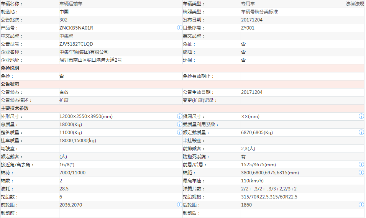The image size is (366, 218).
Task: Click the company name 中集车辆(集团)有限公司
Action: tap(84, 52)
